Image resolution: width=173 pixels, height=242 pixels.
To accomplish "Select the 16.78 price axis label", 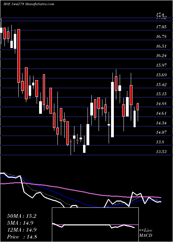I will coord(162,37).
